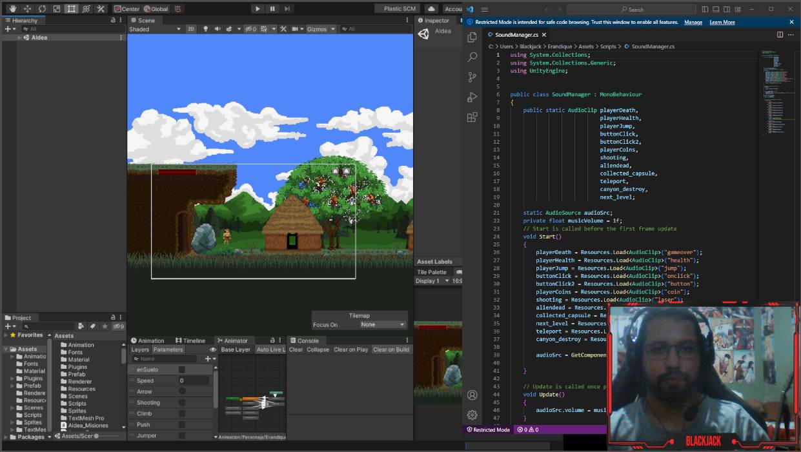Viewport: 801px width, 452px height.
Task: Open VS Code Explorer view
Action: click(472, 37)
